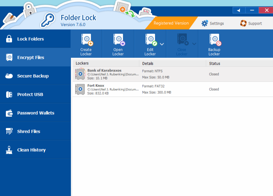
Task: Open the Password Wallets tab
Action: coord(35,113)
